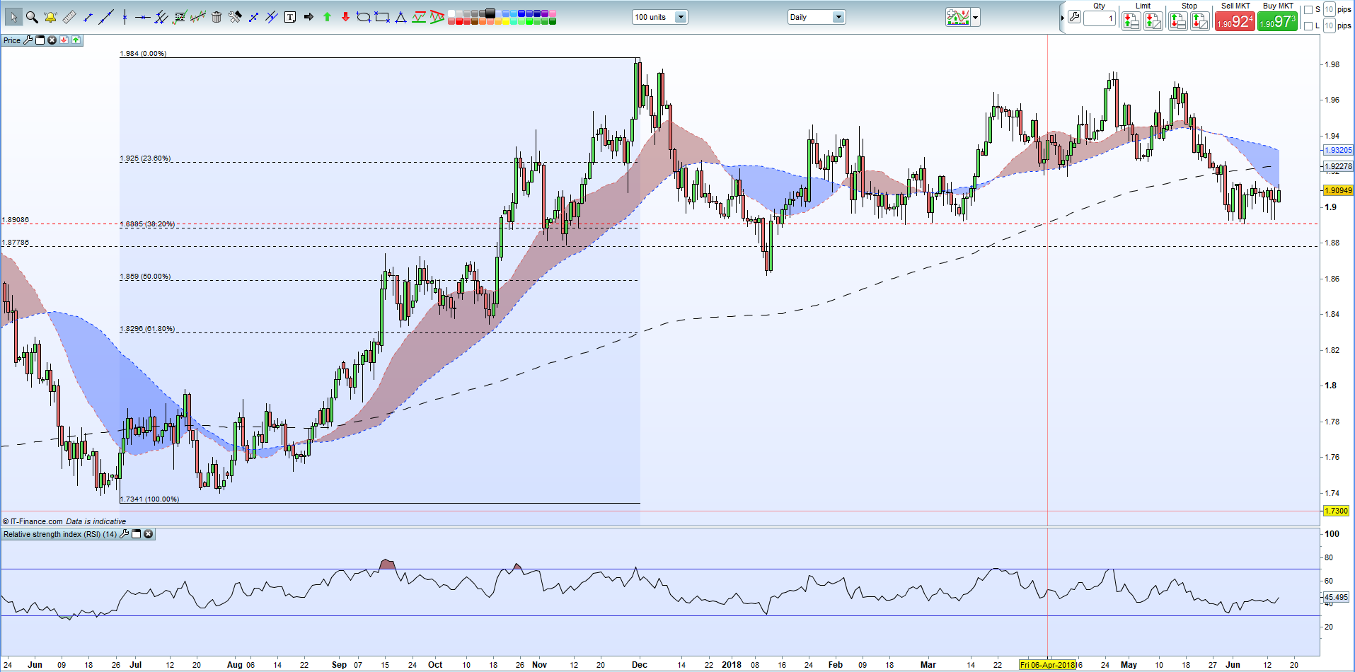Open the hammer and wrench settings tool
This screenshot has height=672, width=1355.
click(235, 17)
